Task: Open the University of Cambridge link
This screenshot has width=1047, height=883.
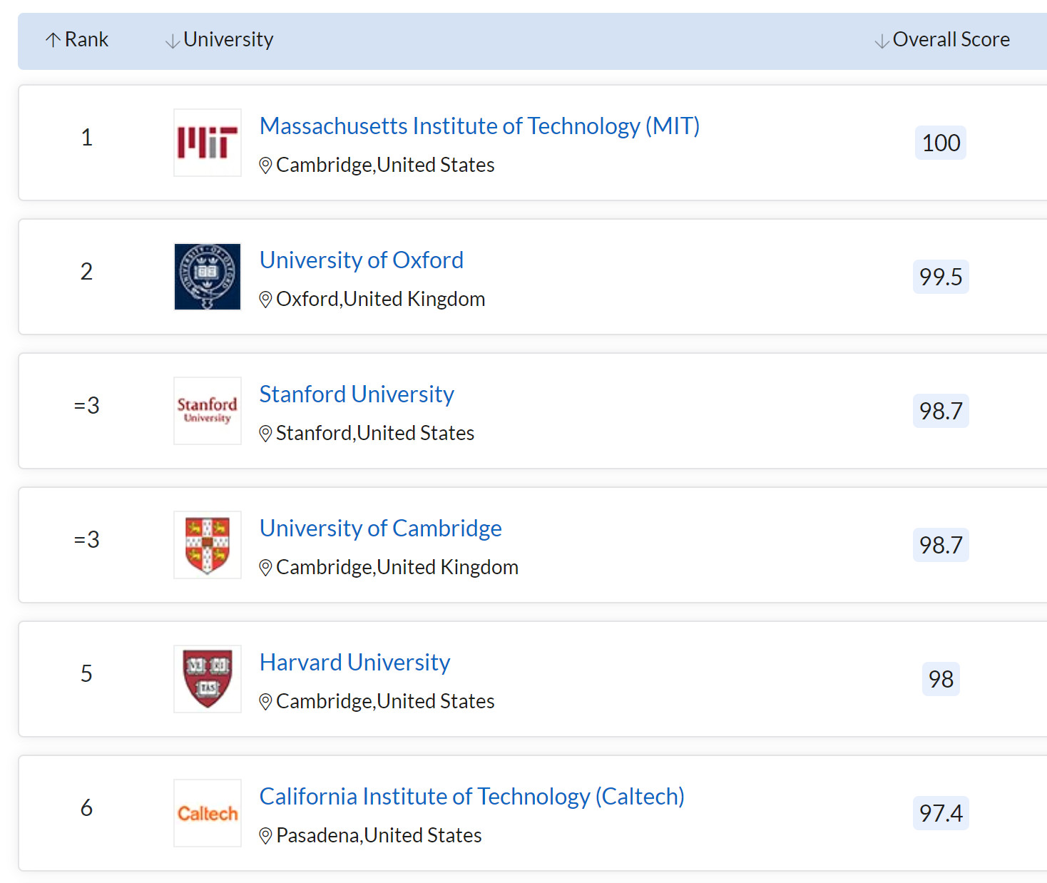Action: tap(381, 528)
